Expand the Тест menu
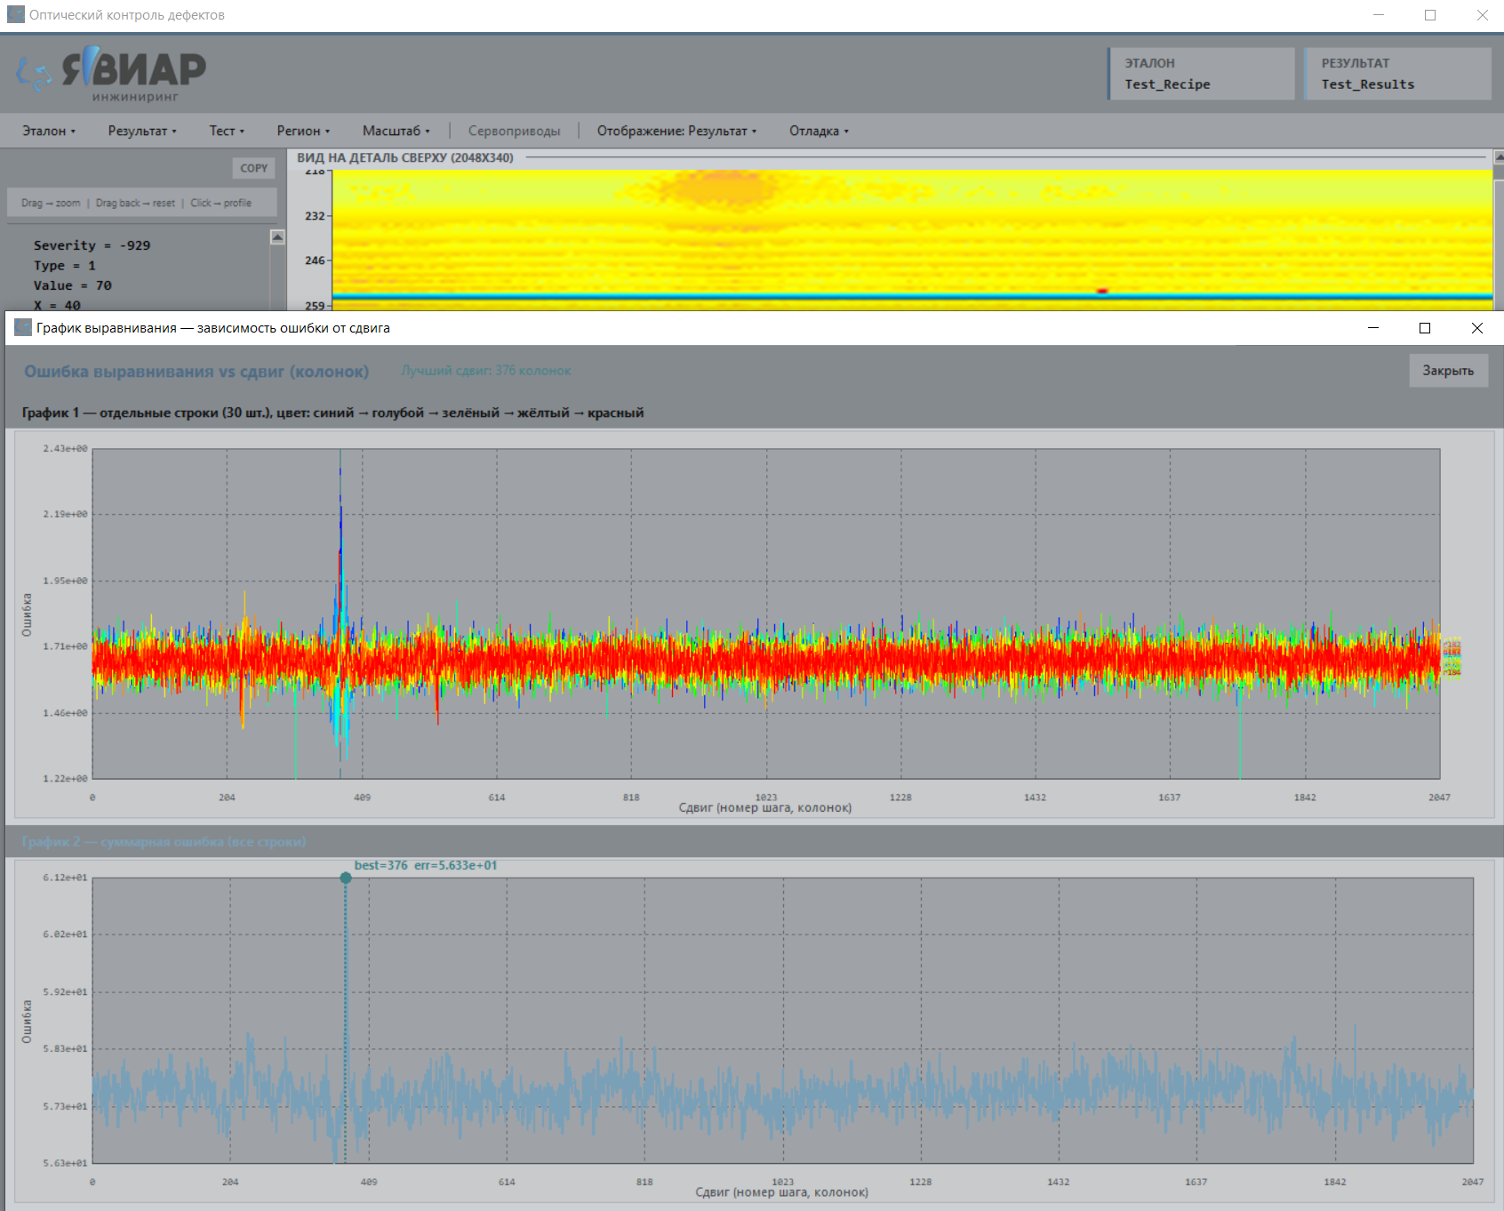 227,131
